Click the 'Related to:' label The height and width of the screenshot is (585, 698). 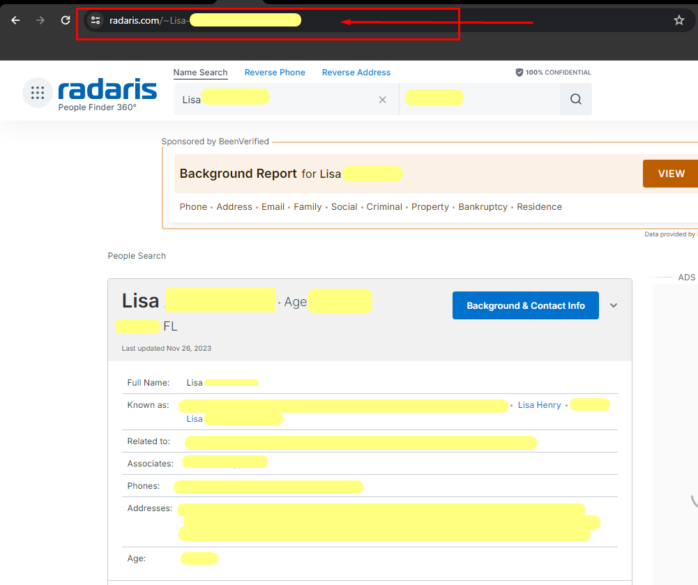click(x=149, y=441)
